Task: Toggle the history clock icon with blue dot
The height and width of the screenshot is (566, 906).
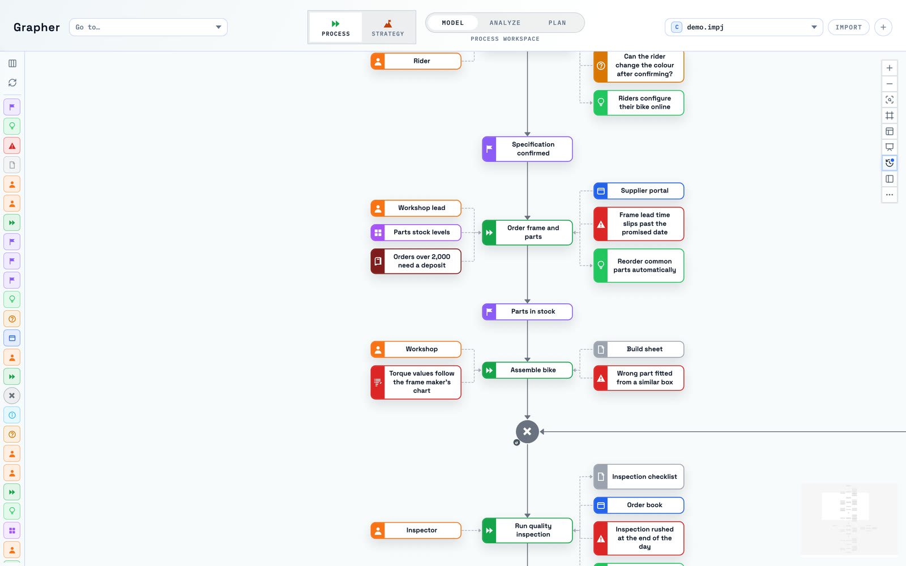Action: (x=890, y=163)
